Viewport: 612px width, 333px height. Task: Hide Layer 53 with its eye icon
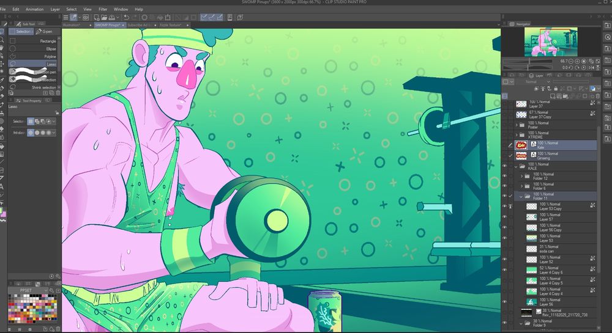(x=504, y=238)
